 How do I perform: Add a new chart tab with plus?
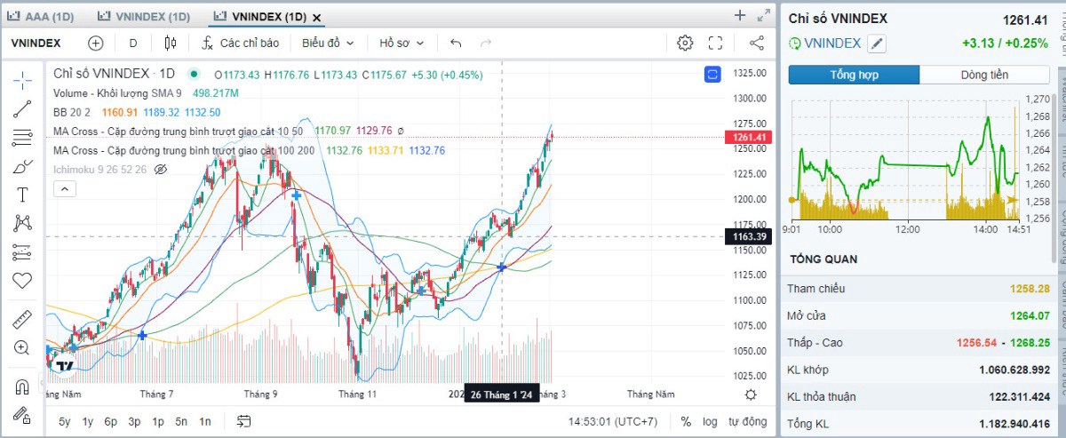[x=740, y=15]
